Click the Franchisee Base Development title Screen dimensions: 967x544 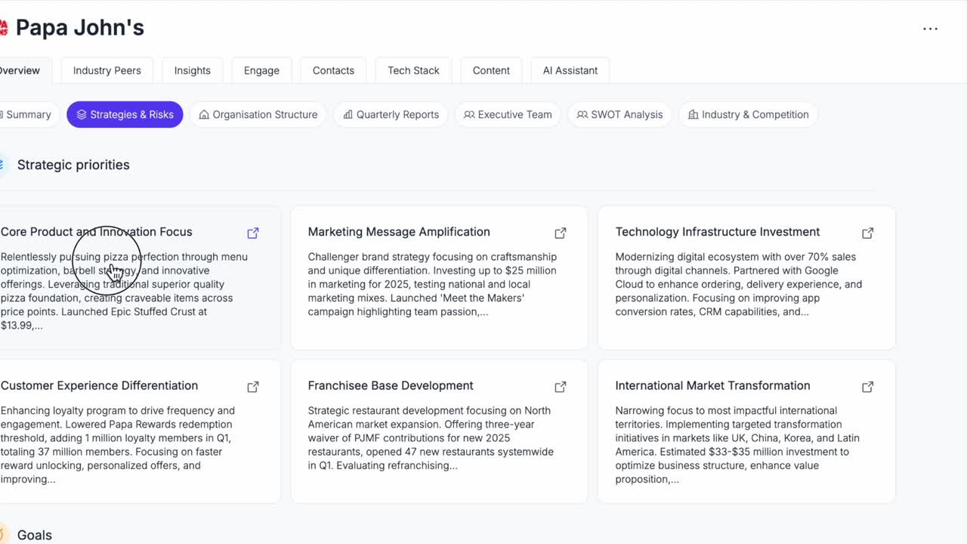[x=391, y=385]
